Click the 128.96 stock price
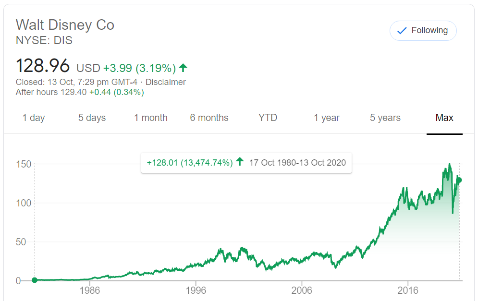This screenshot has width=478, height=301. [x=43, y=66]
